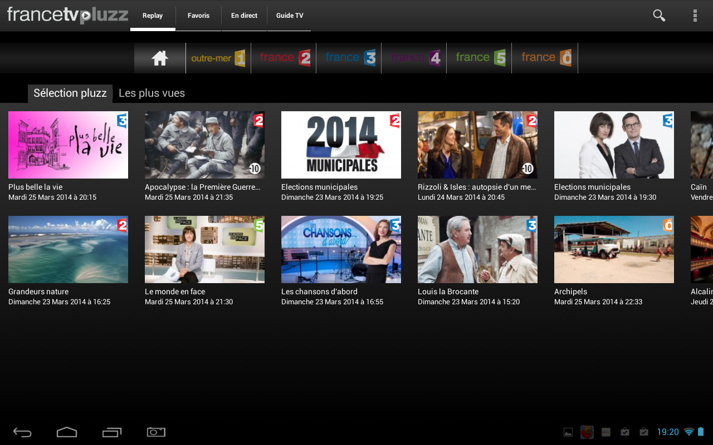This screenshot has height=445, width=713.
Task: Tap the Wi-Fi status icon
Action: pyautogui.click(x=689, y=432)
